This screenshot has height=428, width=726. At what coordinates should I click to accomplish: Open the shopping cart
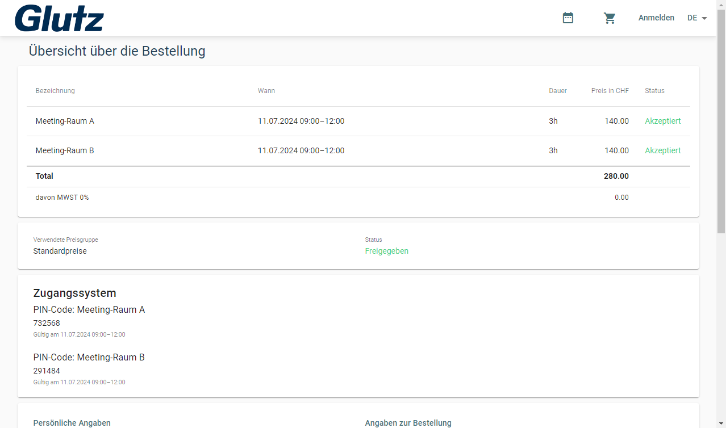pos(610,18)
